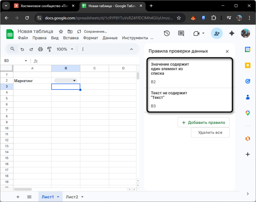The width and height of the screenshot is (256, 202).
Task: Open the Данные menu
Action: click(x=110, y=38)
